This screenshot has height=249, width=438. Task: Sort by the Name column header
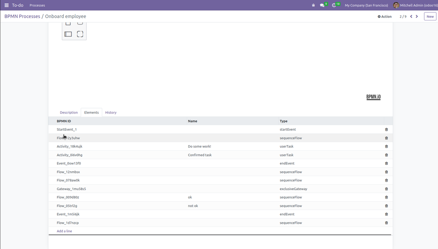coord(192,121)
